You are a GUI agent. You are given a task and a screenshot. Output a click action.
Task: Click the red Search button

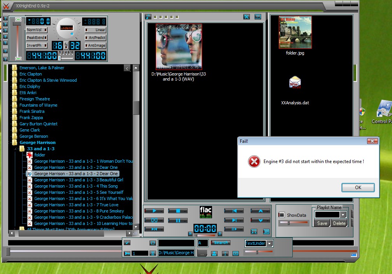[x=221, y=242]
